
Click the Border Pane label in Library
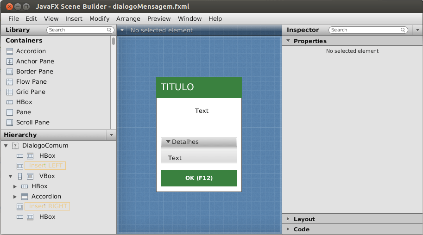(35, 72)
